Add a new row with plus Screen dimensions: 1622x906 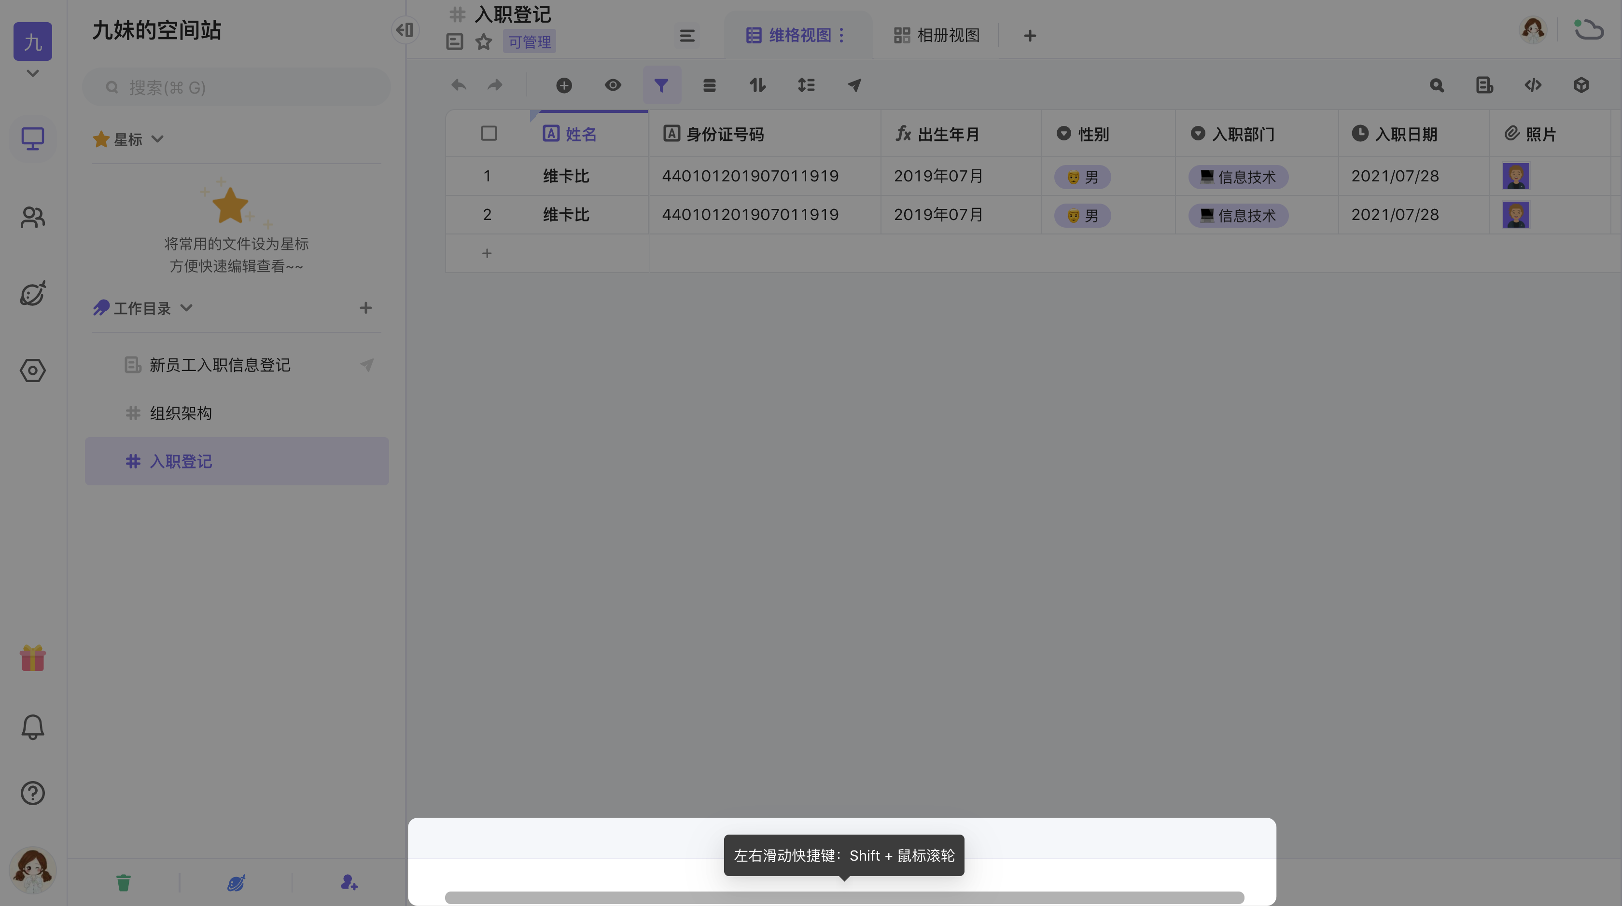coord(487,254)
